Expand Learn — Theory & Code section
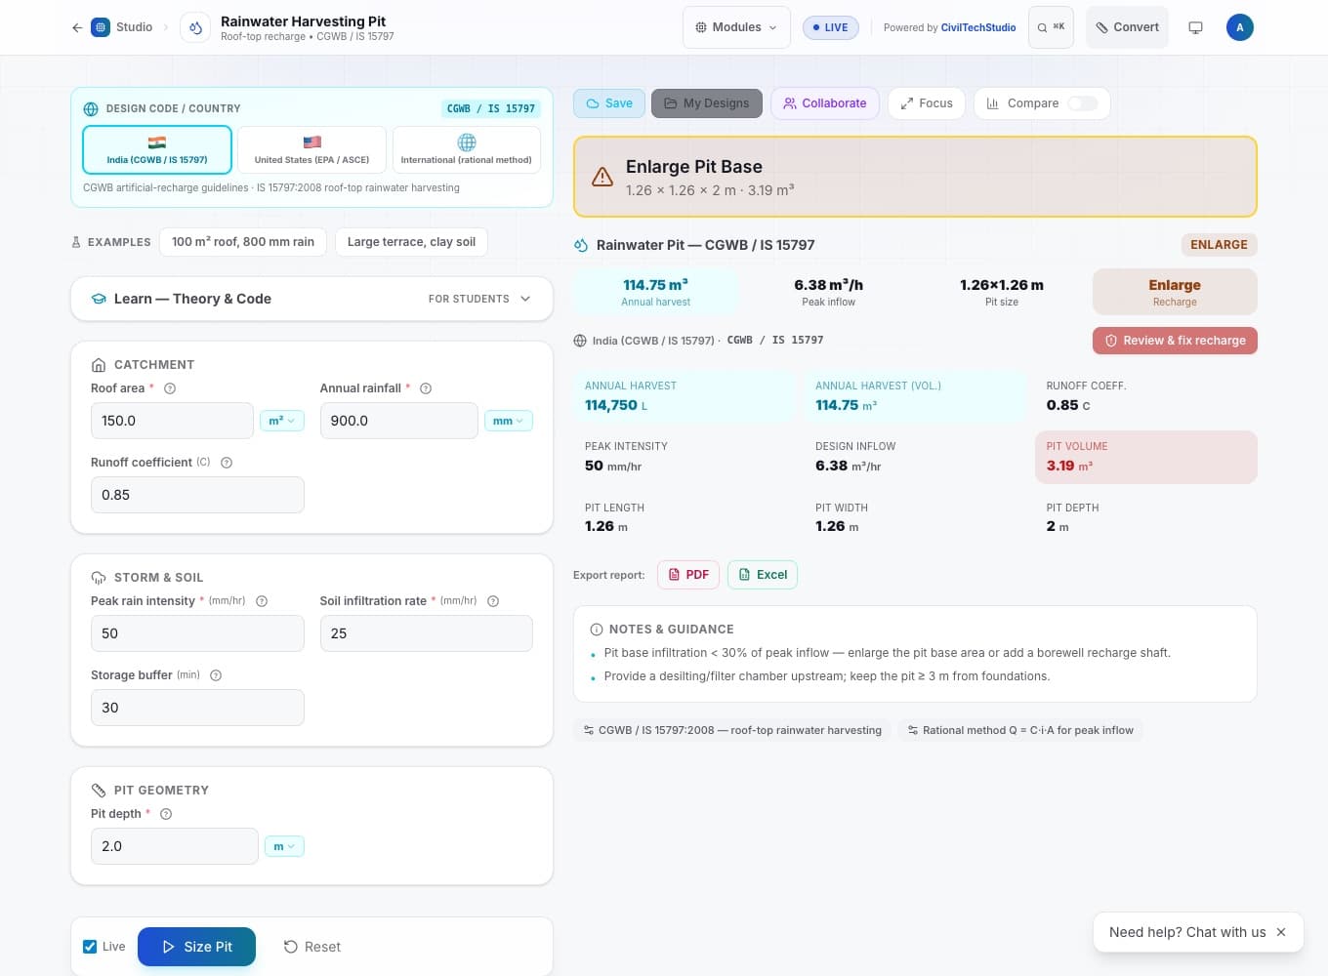This screenshot has width=1328, height=976. 311,299
